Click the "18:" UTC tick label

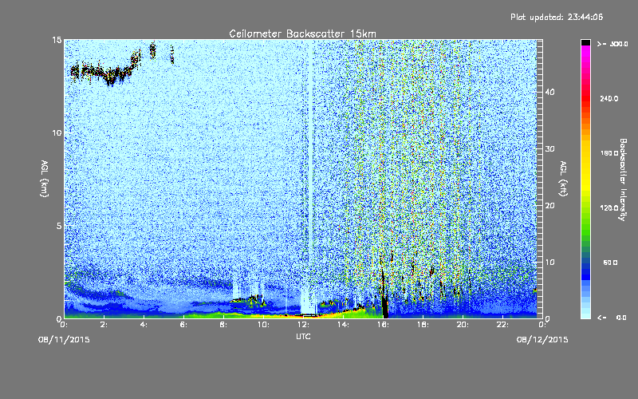click(423, 325)
